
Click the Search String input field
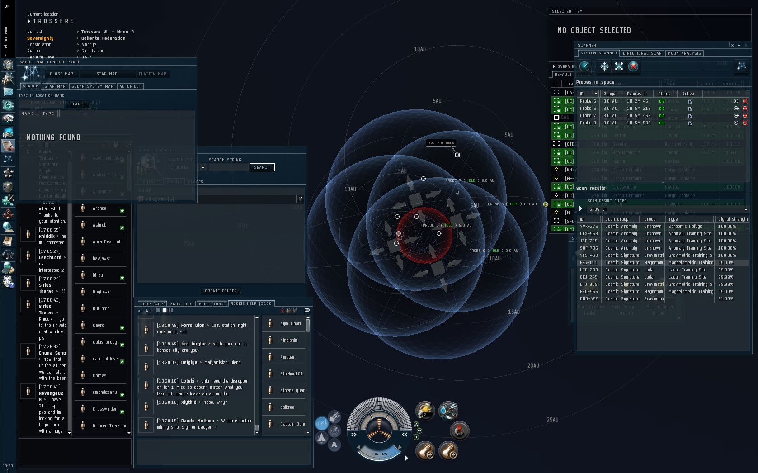pos(228,167)
